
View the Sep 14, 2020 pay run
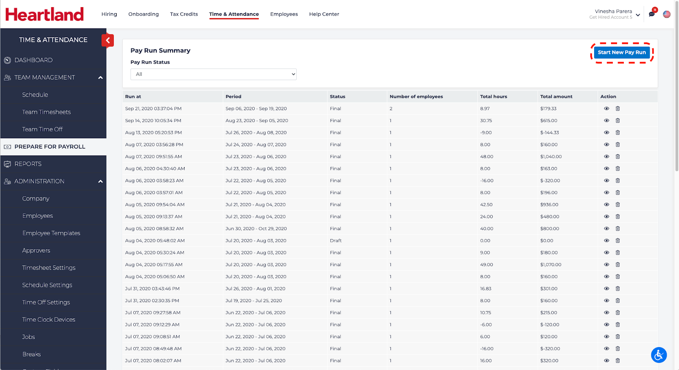[606, 121]
